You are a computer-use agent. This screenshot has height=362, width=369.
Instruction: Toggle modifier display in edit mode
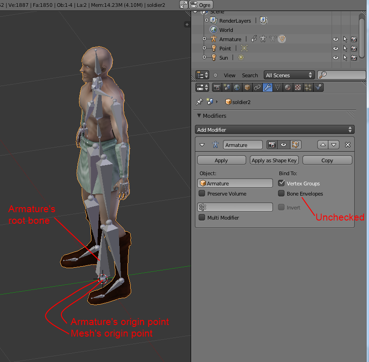[294, 145]
